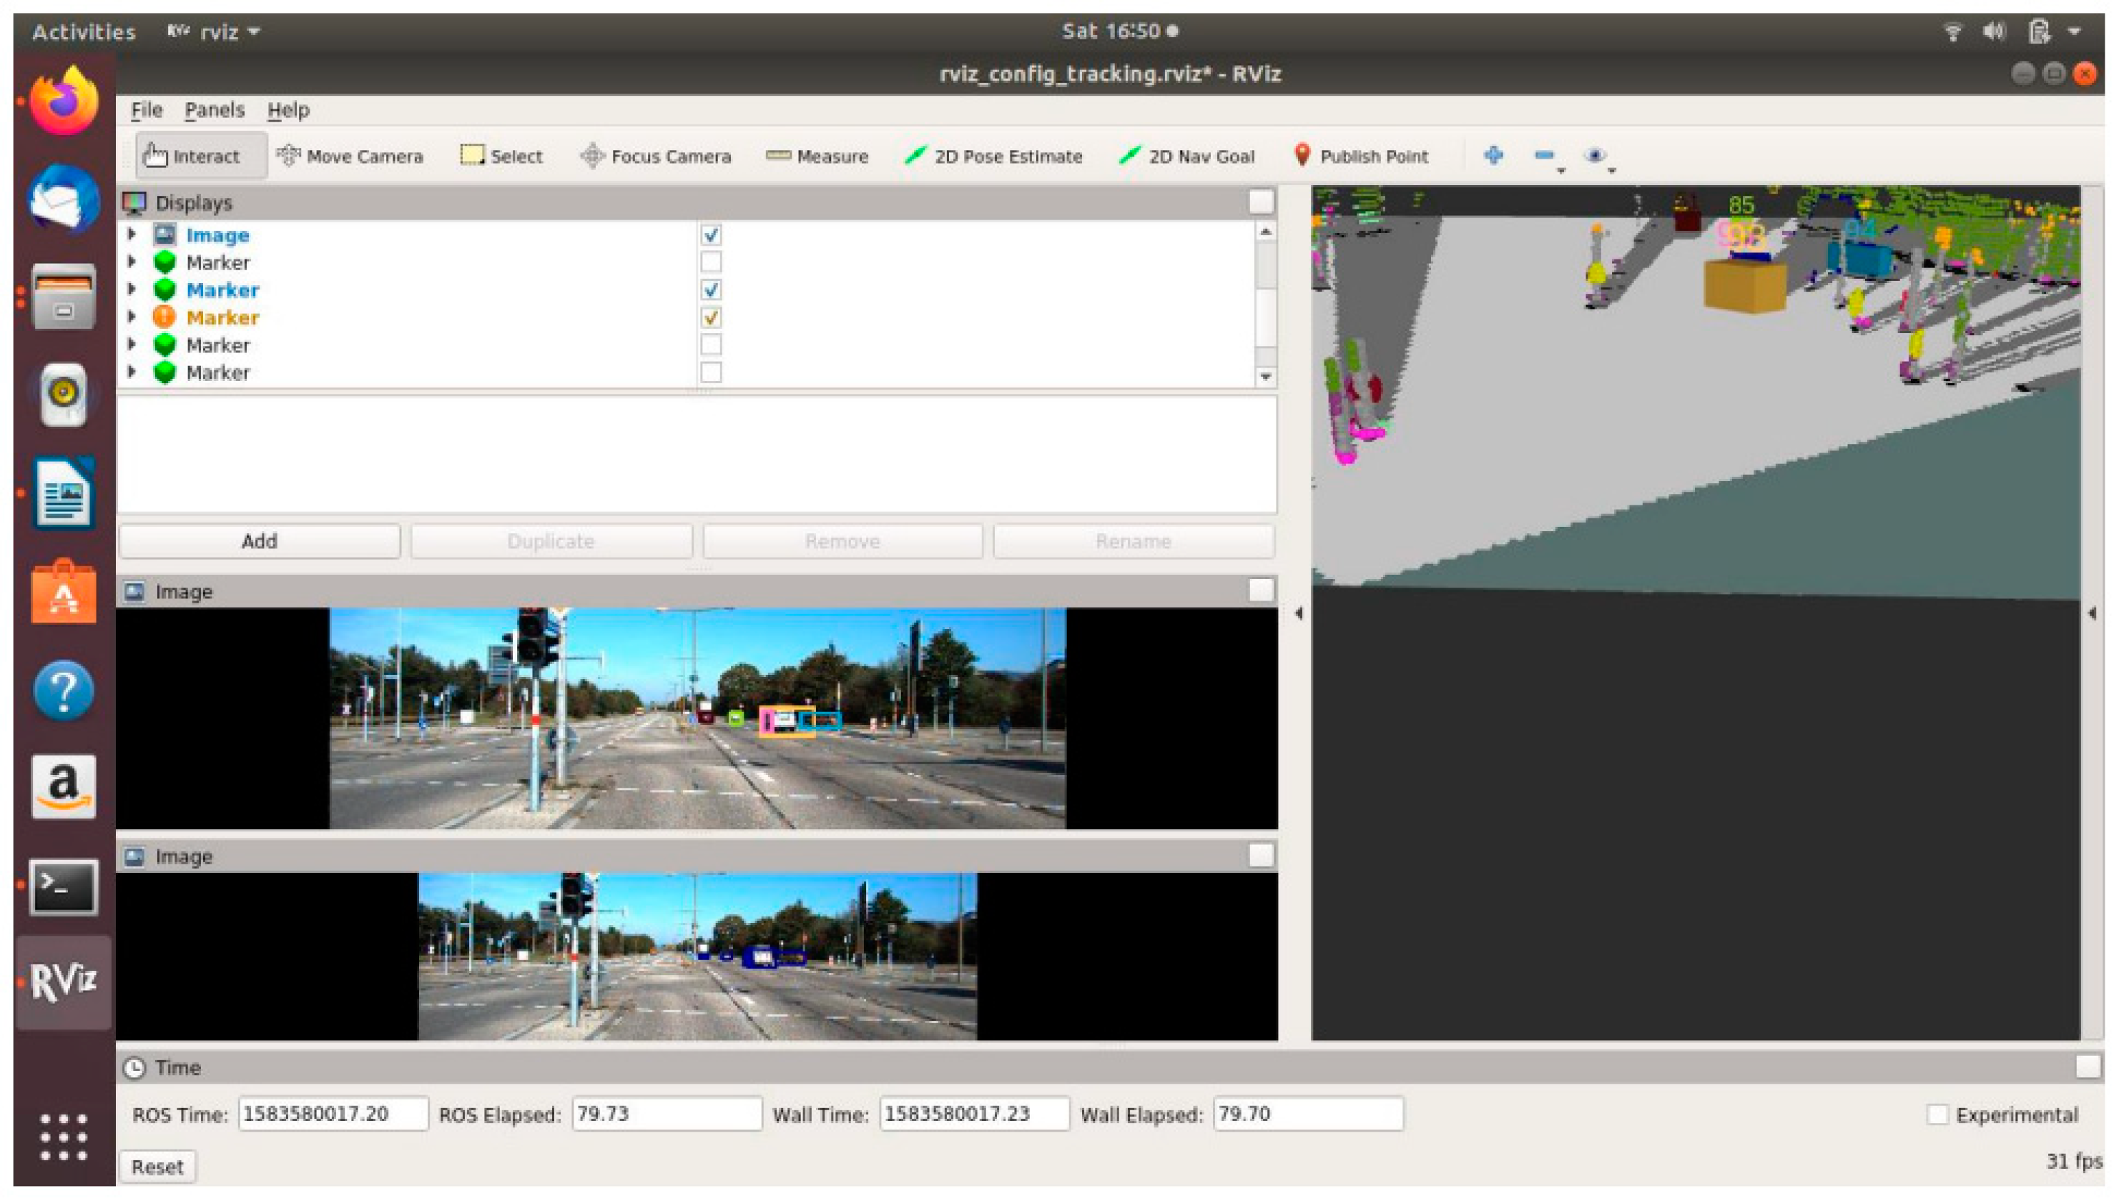Open the Terminal from the dock

pyautogui.click(x=64, y=888)
